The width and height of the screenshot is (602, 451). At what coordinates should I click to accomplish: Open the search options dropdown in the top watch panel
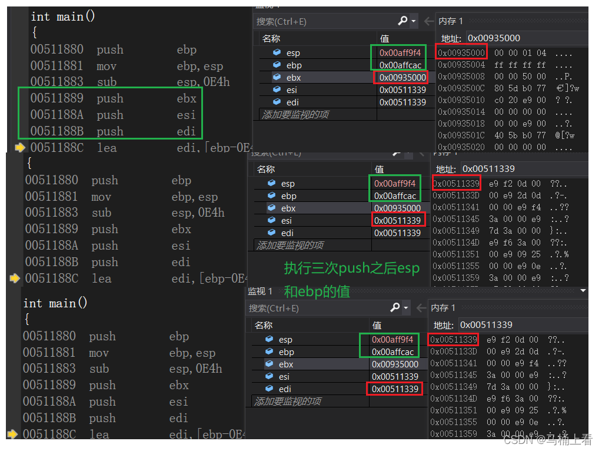tap(414, 21)
